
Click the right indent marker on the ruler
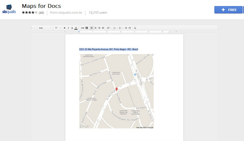tap(170, 32)
